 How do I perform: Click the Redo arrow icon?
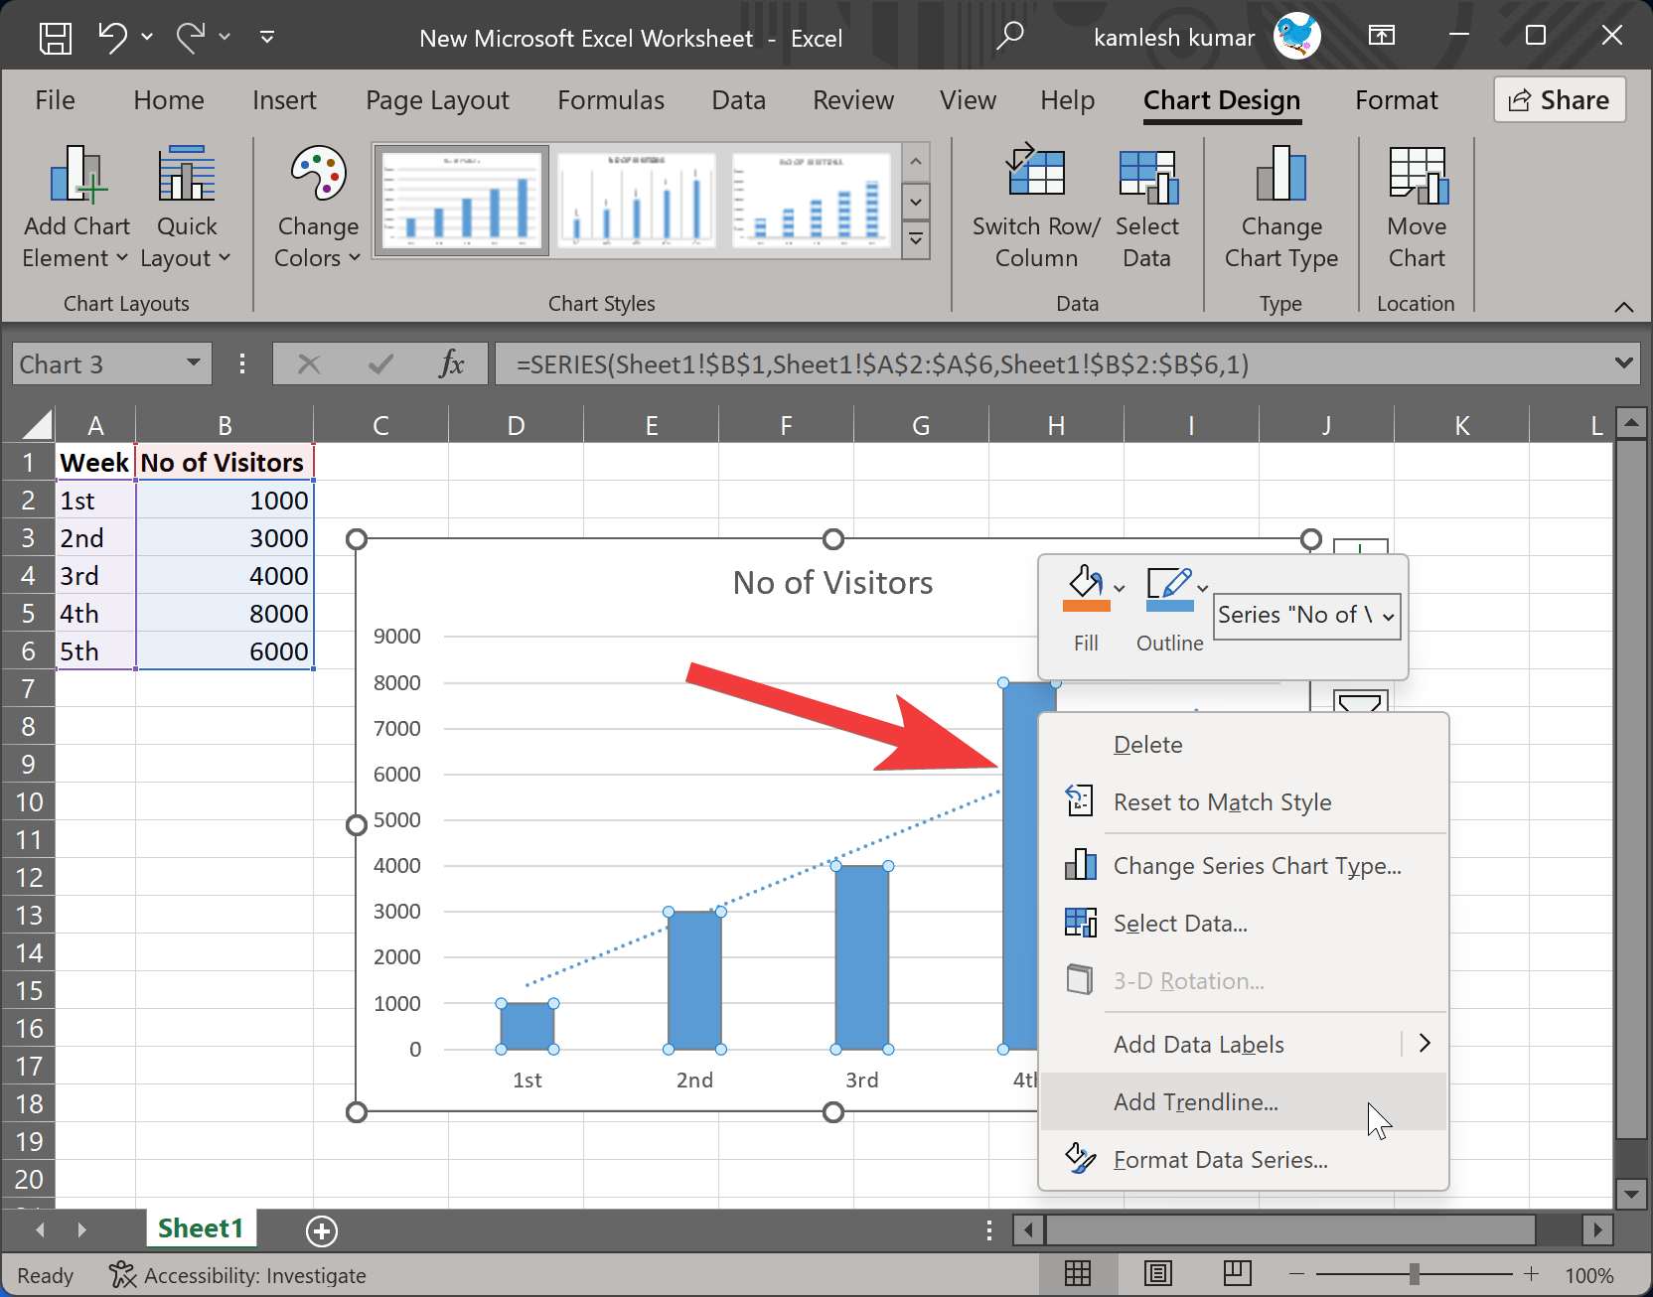pyautogui.click(x=190, y=38)
